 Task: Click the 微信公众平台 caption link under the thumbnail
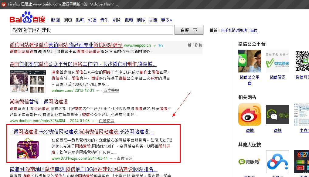pyautogui.click(x=250, y=80)
